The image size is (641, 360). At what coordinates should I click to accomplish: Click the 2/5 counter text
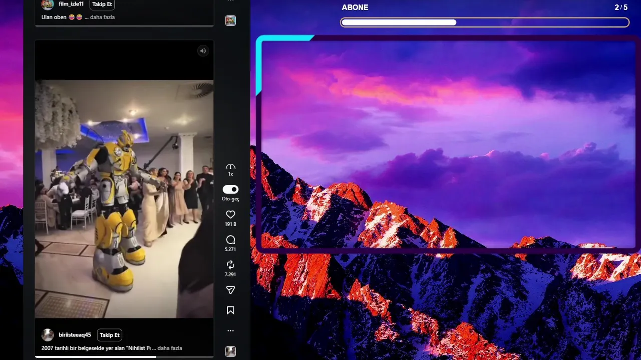pyautogui.click(x=621, y=7)
